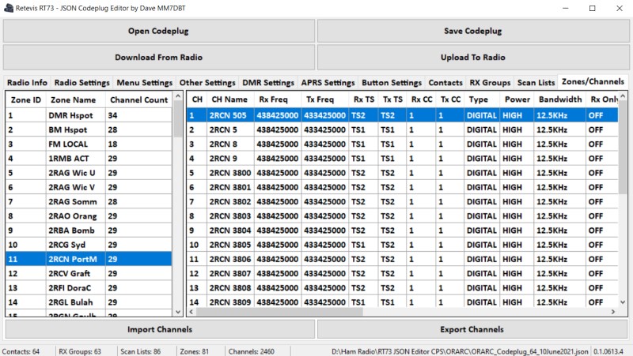The height and width of the screenshot is (356, 633).
Task: Click the horizontal scrollbar thumb of the channel table
Action: click(279, 312)
